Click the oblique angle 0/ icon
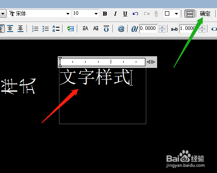 (135, 29)
